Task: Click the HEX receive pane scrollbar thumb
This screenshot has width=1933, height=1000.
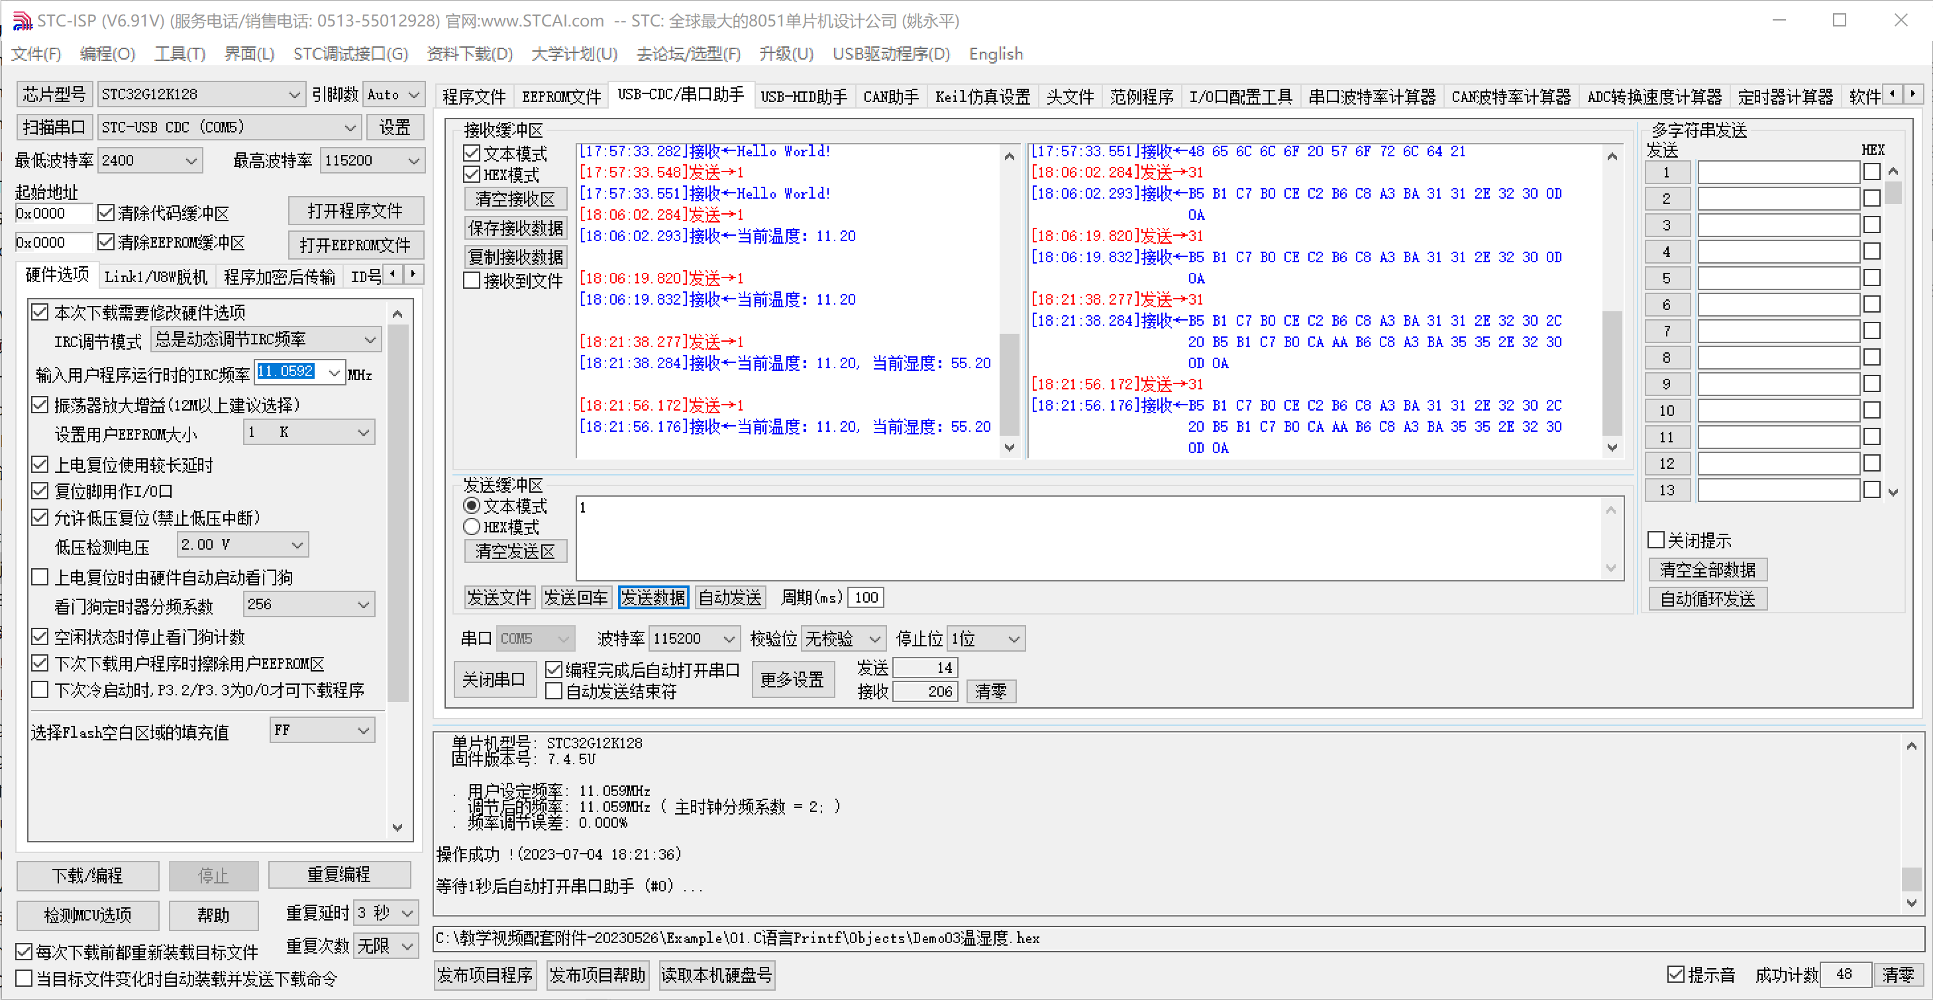Action: click(x=1612, y=373)
